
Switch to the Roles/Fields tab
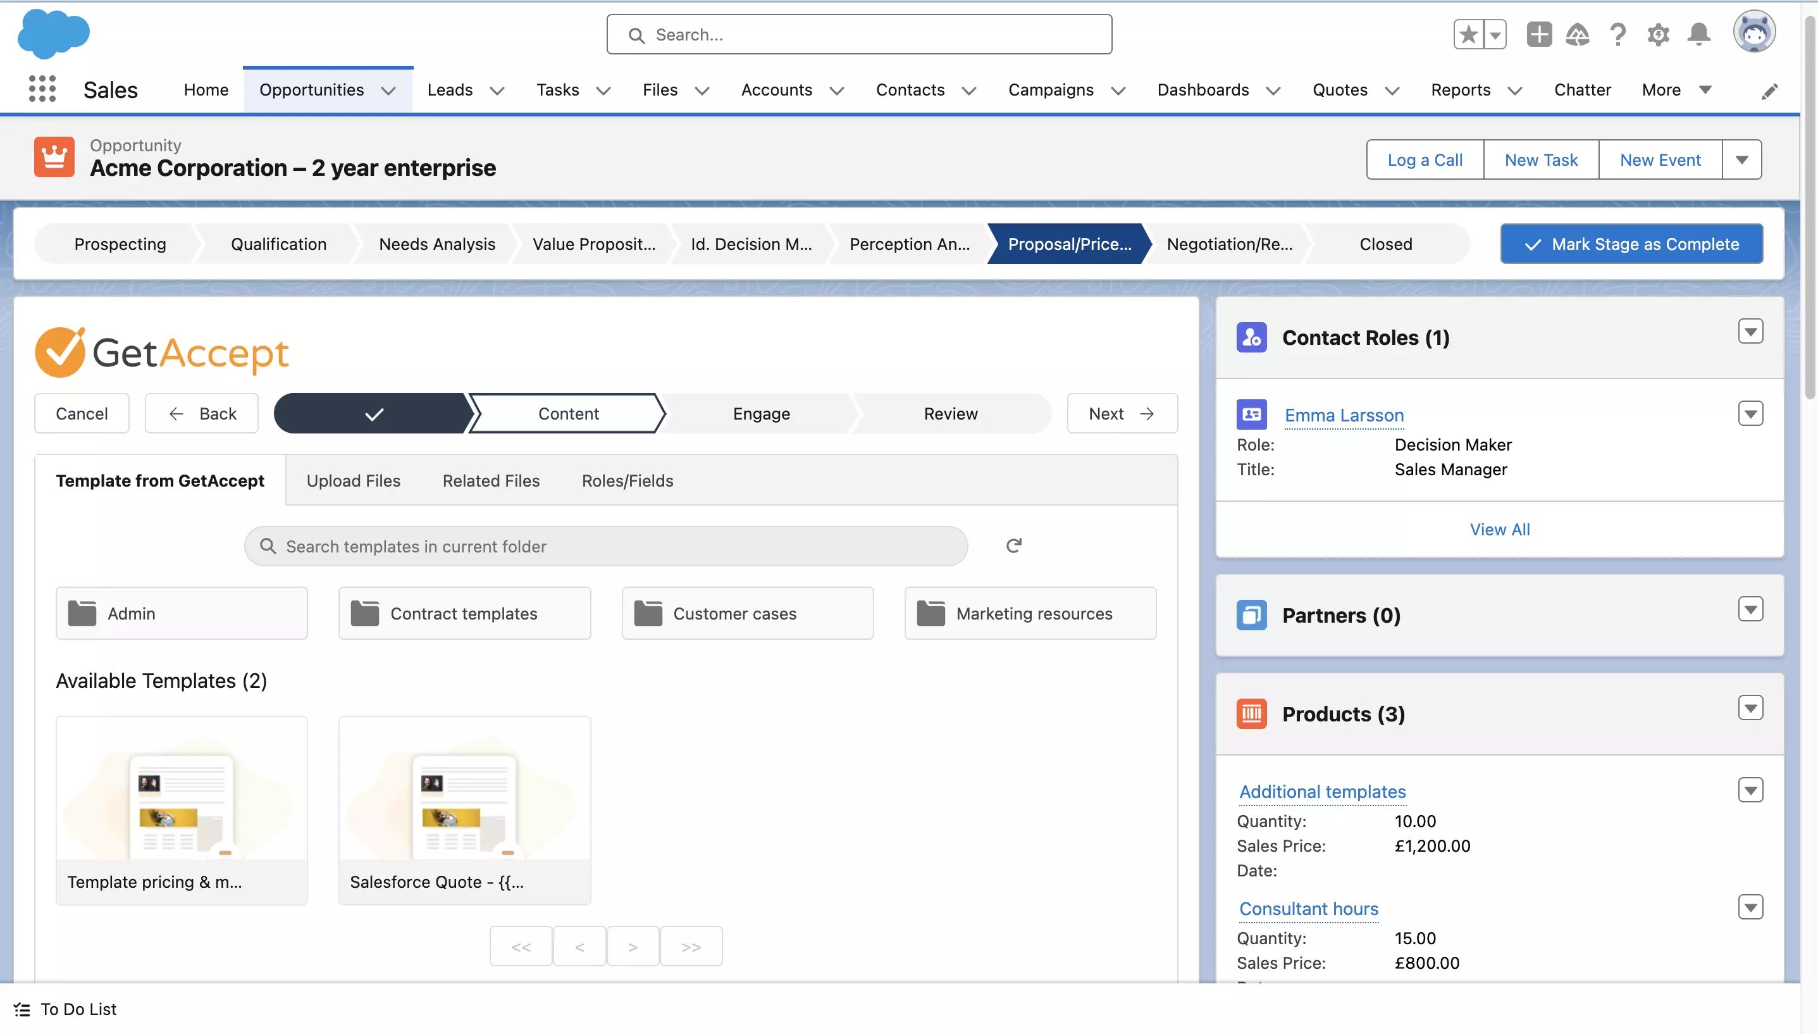[627, 481]
